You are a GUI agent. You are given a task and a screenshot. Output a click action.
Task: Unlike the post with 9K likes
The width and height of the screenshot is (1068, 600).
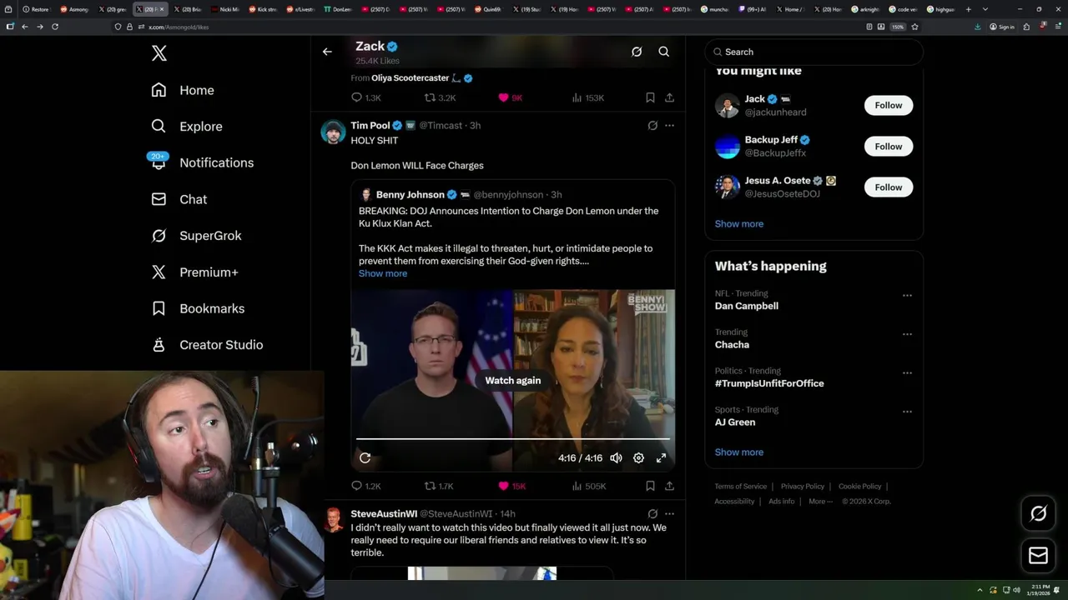click(x=510, y=97)
